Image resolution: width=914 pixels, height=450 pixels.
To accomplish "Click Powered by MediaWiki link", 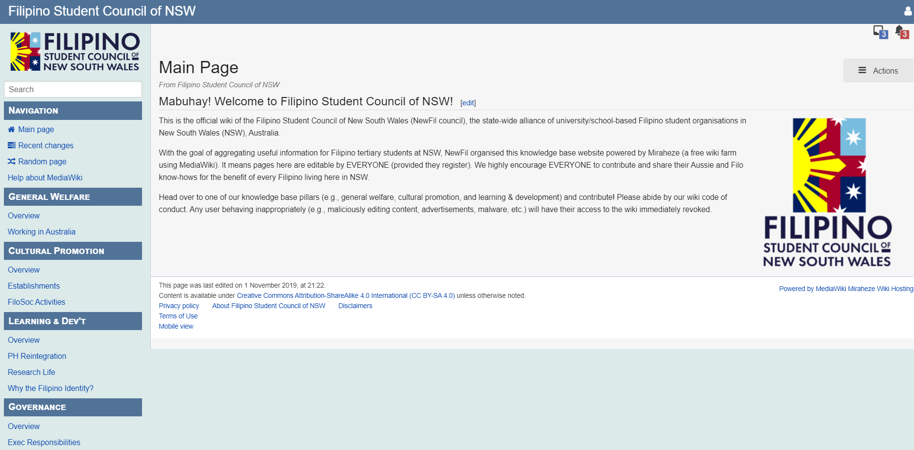I will (812, 289).
